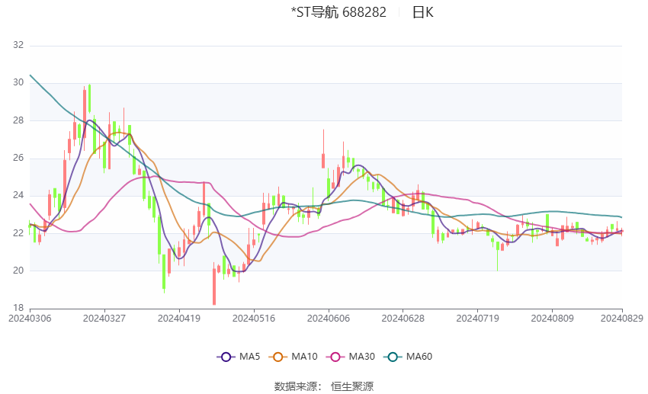Toggle the MA30 legend series
This screenshot has width=648, height=394.
pyautogui.click(x=351, y=357)
